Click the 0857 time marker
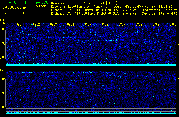This screenshot has width=179, height=117. pos(122,25)
